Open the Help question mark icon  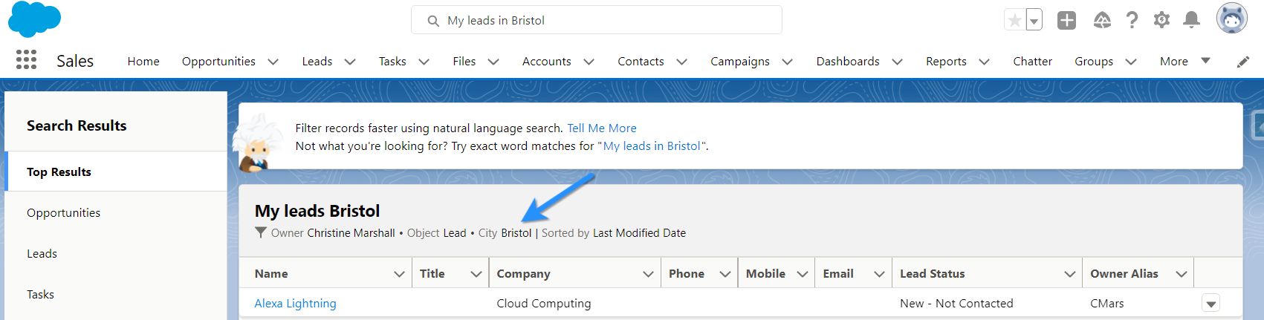[x=1132, y=20]
